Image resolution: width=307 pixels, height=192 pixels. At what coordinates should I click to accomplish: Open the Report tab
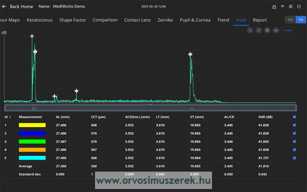tap(260, 20)
